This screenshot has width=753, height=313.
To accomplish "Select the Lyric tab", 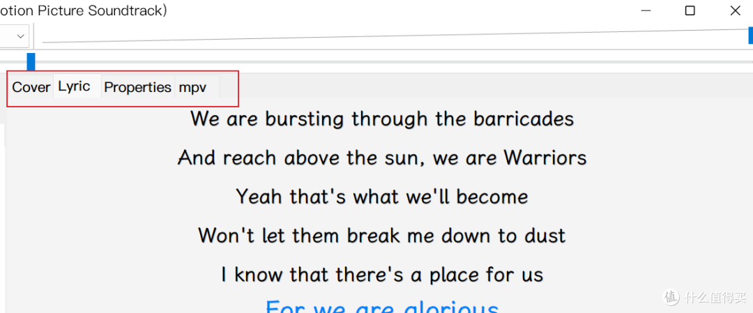I will [77, 86].
